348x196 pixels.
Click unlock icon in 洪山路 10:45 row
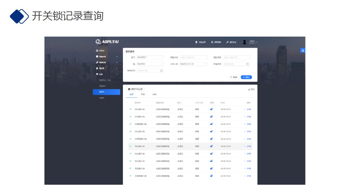[211, 131]
